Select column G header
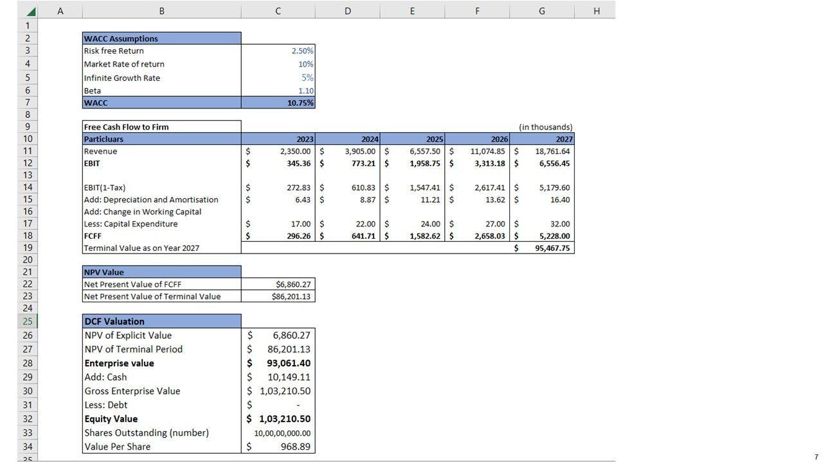This screenshot has width=823, height=462. 541,11
